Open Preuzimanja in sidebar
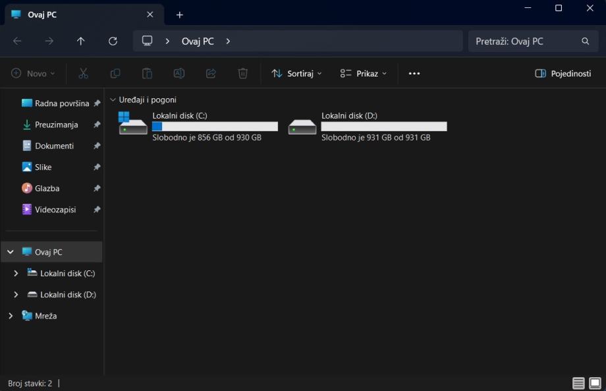 point(50,125)
